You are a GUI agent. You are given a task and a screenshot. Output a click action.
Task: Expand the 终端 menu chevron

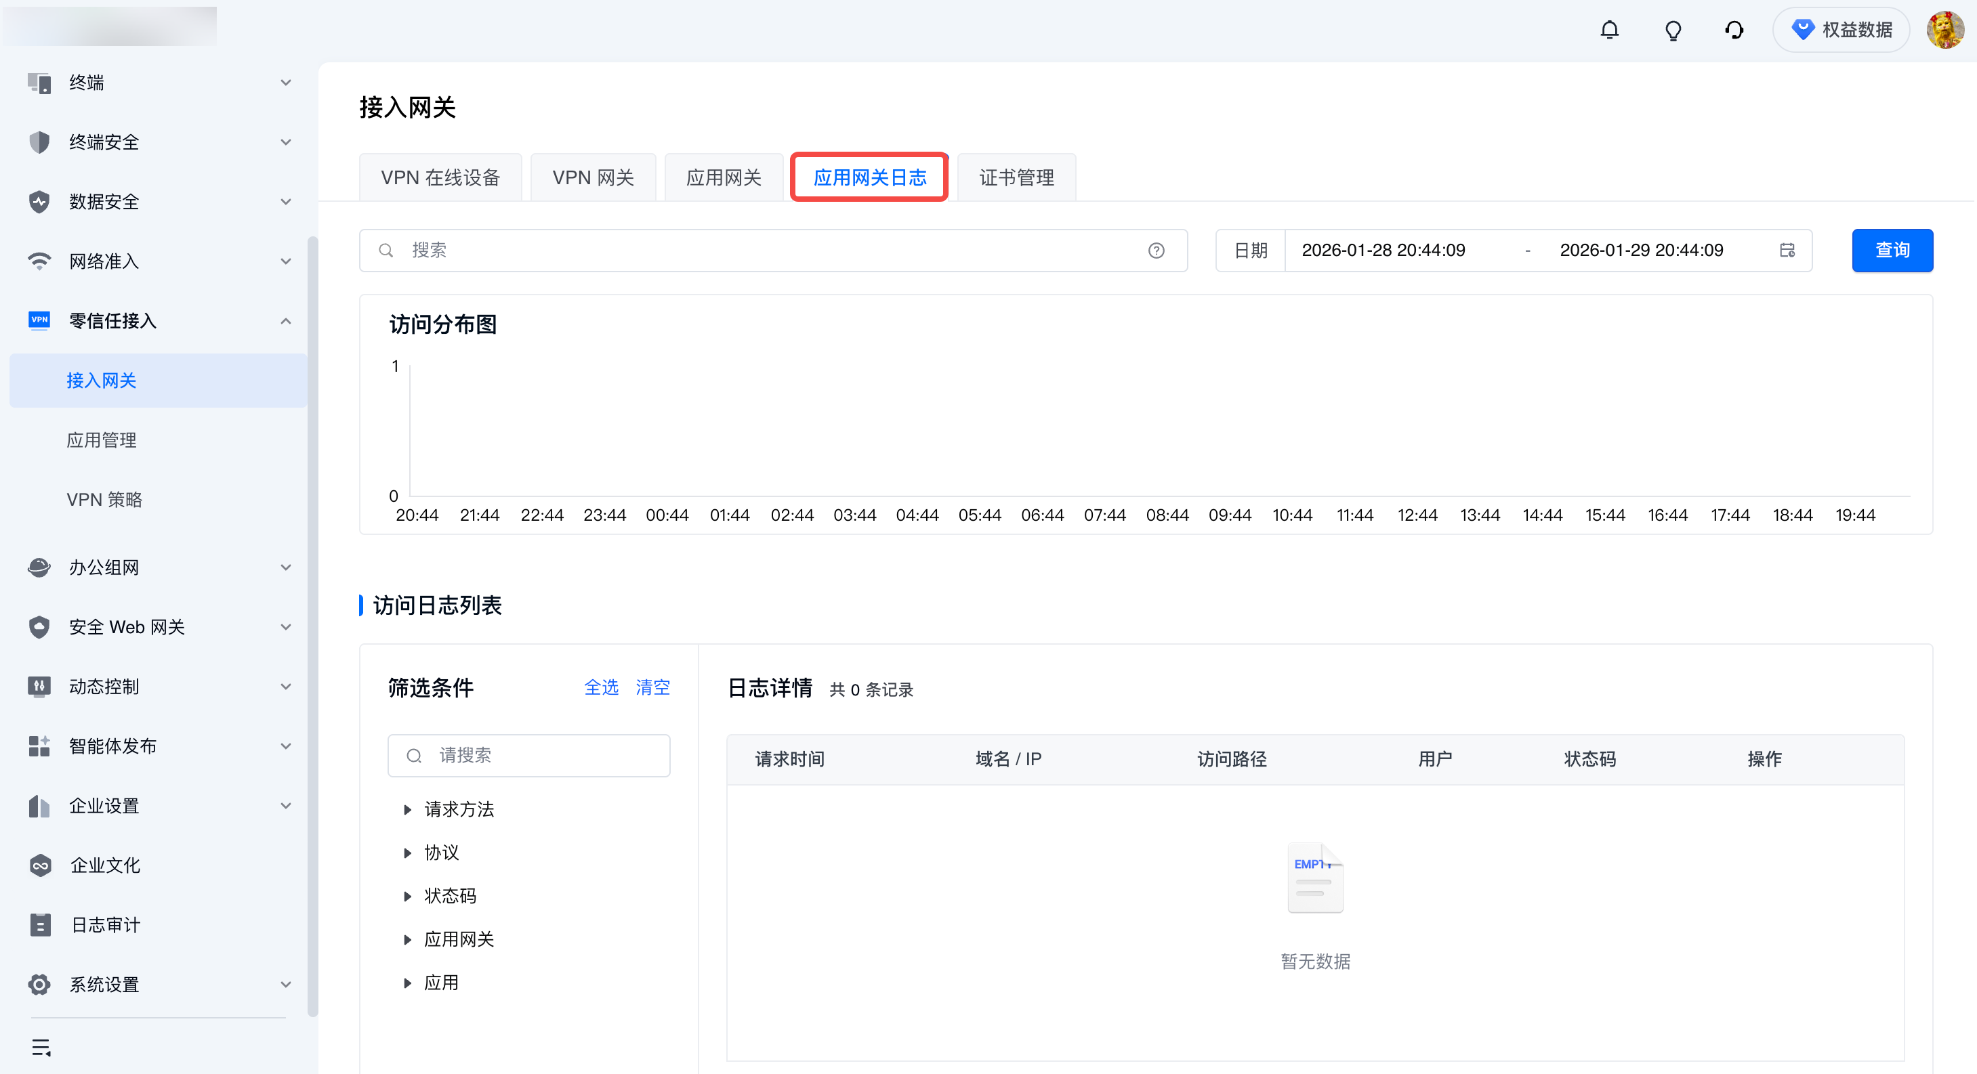pyautogui.click(x=285, y=83)
